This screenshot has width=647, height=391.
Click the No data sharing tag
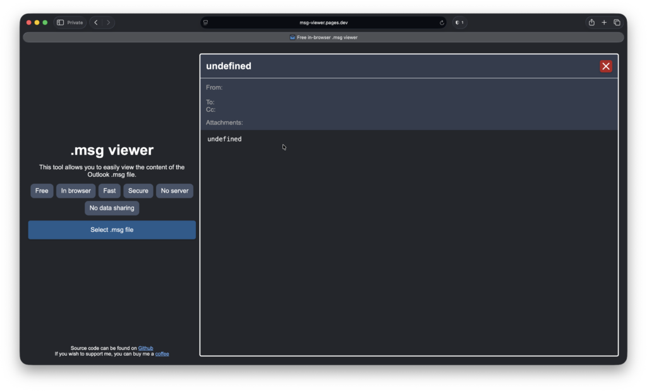[x=112, y=208]
